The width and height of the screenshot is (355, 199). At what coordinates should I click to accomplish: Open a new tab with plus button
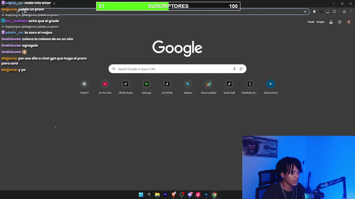(x=54, y=3)
